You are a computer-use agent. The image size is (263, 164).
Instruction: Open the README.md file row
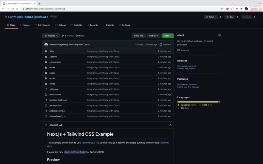coord(108,95)
